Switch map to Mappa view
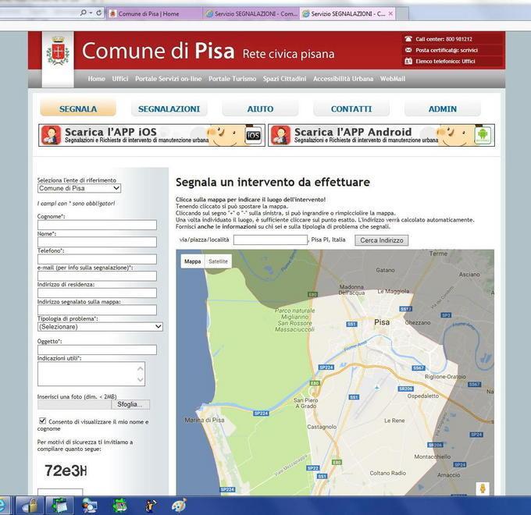The width and height of the screenshot is (531, 515). click(193, 261)
